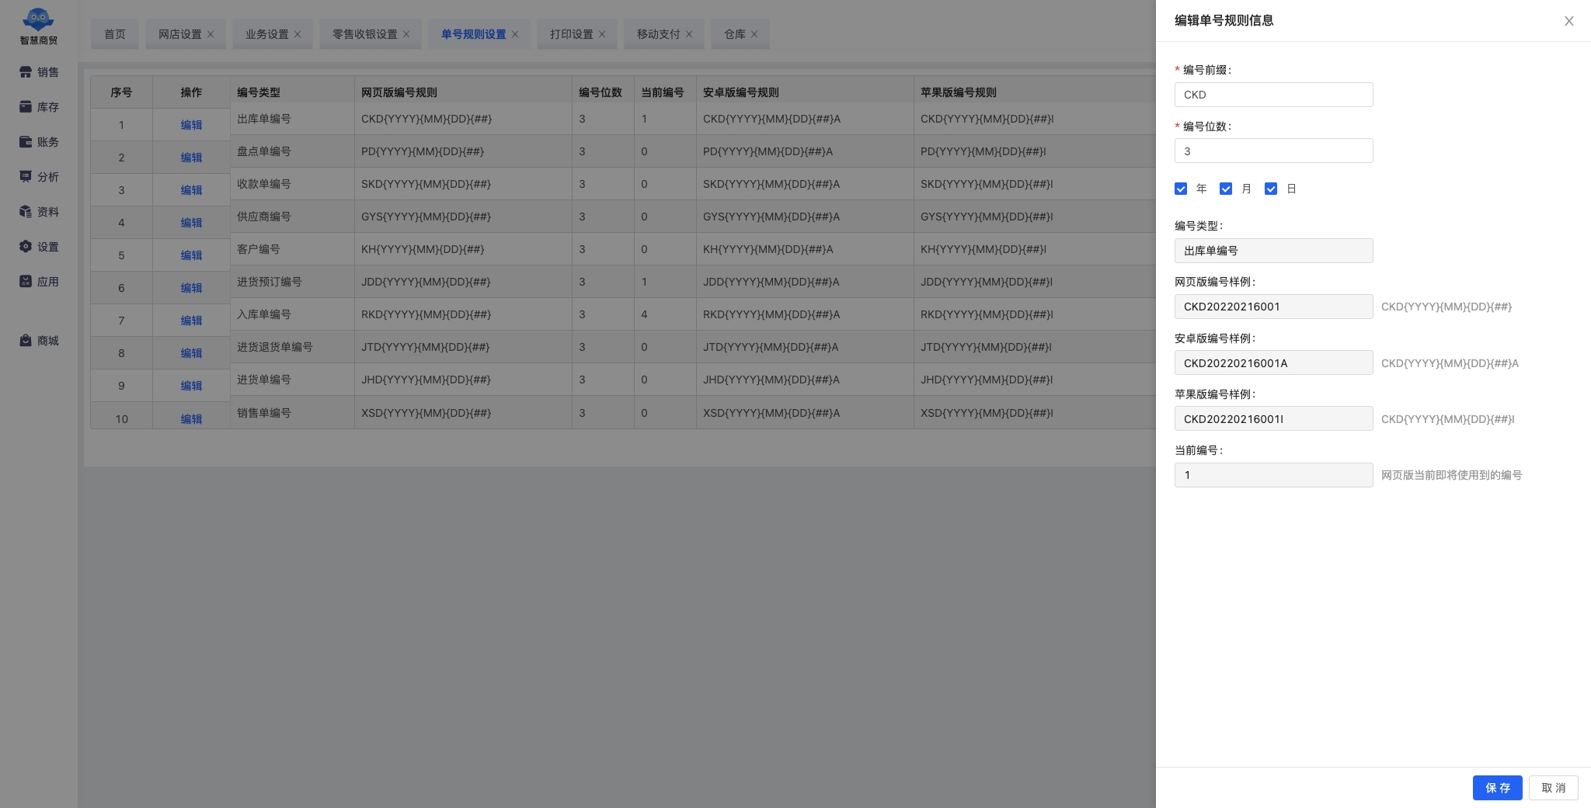Viewport: 1591px width, 808px height.
Task: Switch to the 移动支付 tab
Action: [658, 34]
